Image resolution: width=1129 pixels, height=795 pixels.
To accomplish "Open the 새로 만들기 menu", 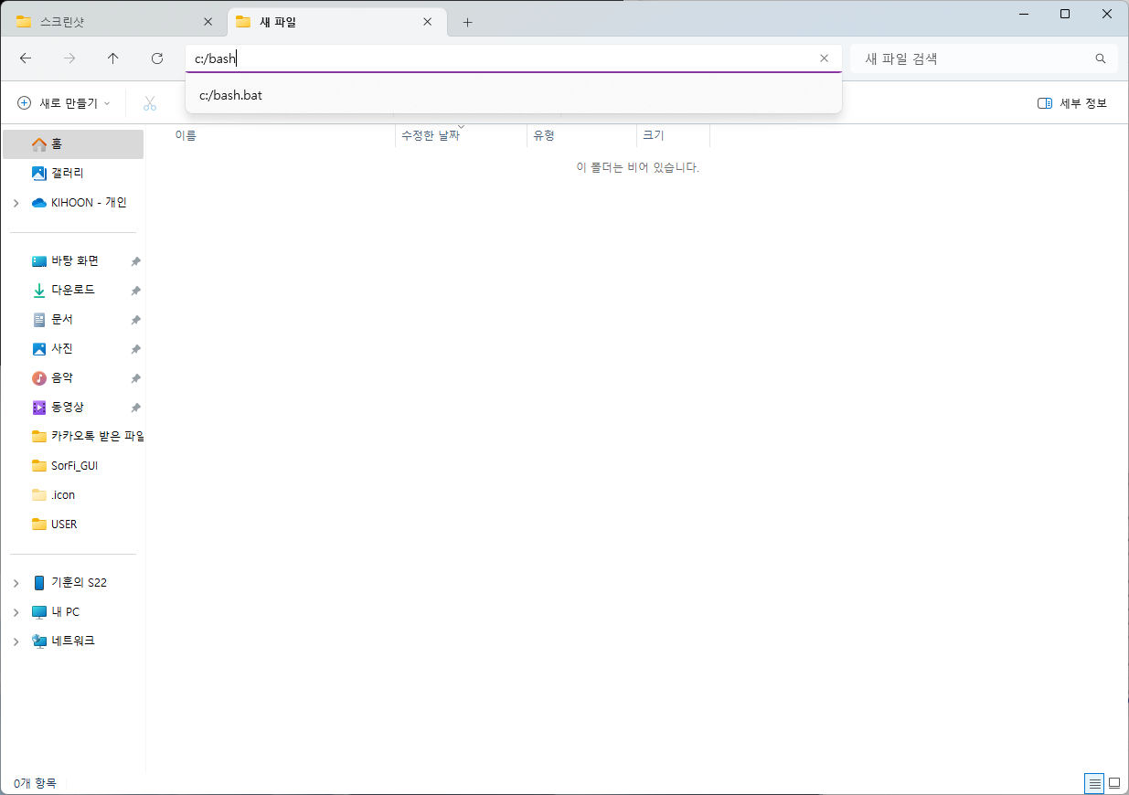I will click(x=64, y=103).
